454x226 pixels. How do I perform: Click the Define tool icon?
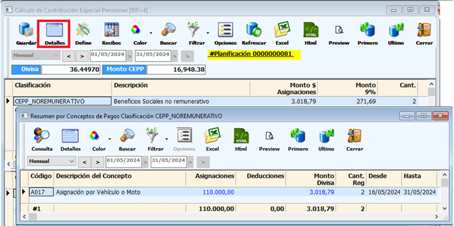83,30
